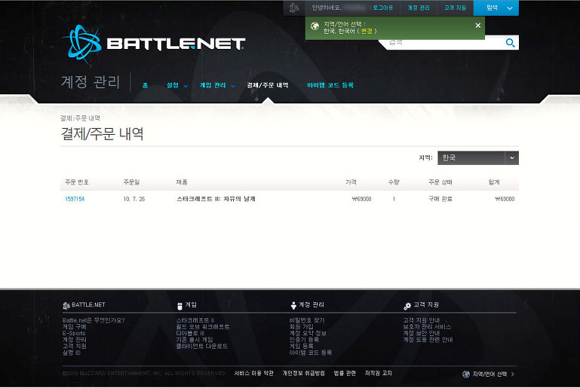Viewport: 580px width, 388px height.
Task: Click footer link 계정 도용 관련 안내
Action: (x=428, y=340)
